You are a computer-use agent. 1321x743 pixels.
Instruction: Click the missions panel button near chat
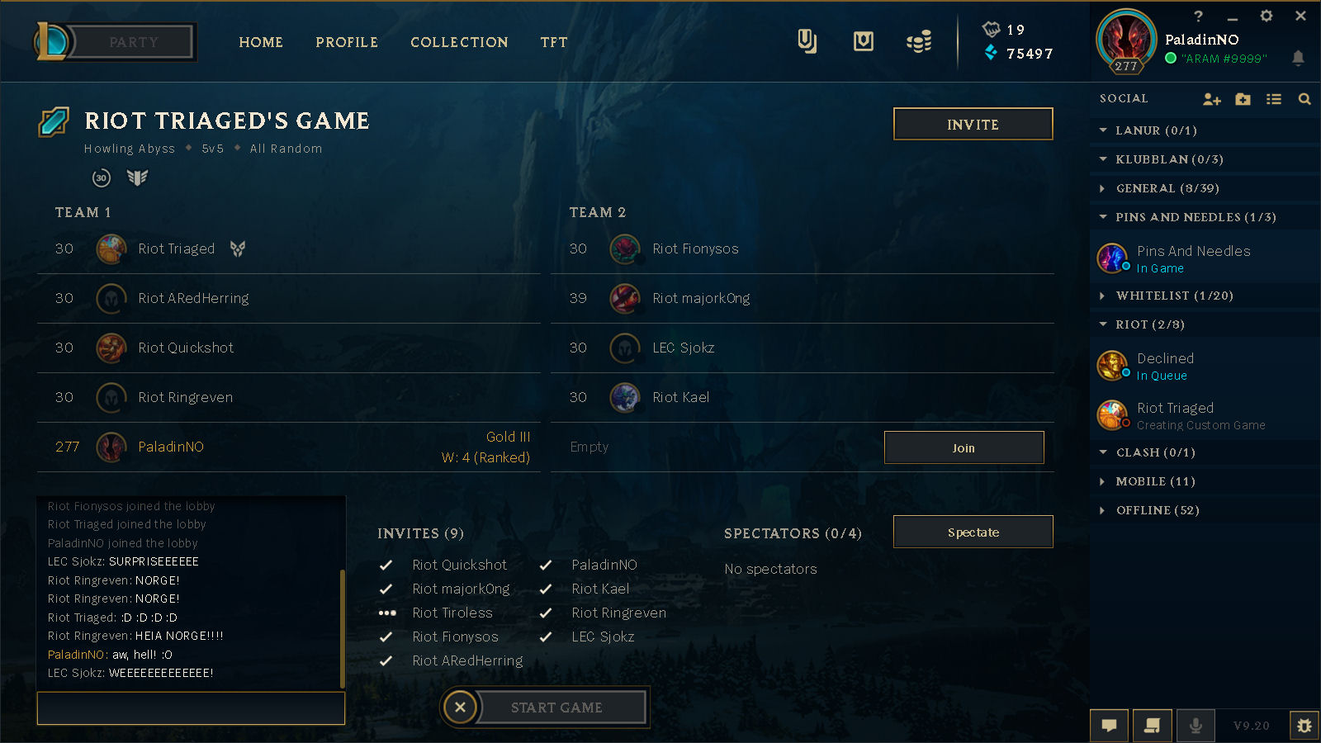click(1152, 726)
